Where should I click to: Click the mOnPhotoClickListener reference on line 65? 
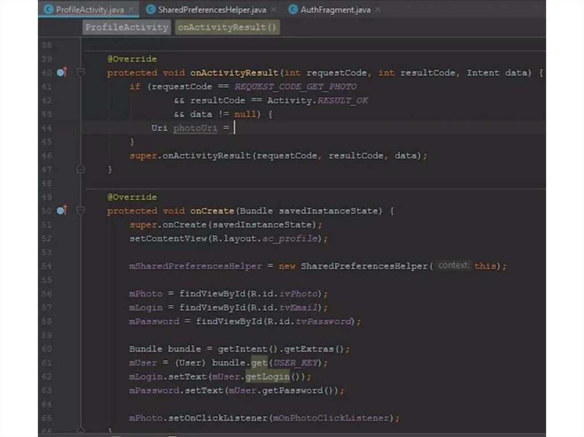point(332,418)
